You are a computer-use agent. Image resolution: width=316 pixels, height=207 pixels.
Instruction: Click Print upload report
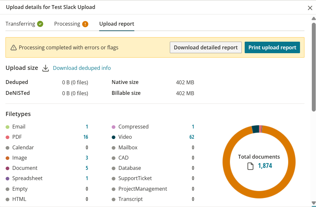pos(272,47)
